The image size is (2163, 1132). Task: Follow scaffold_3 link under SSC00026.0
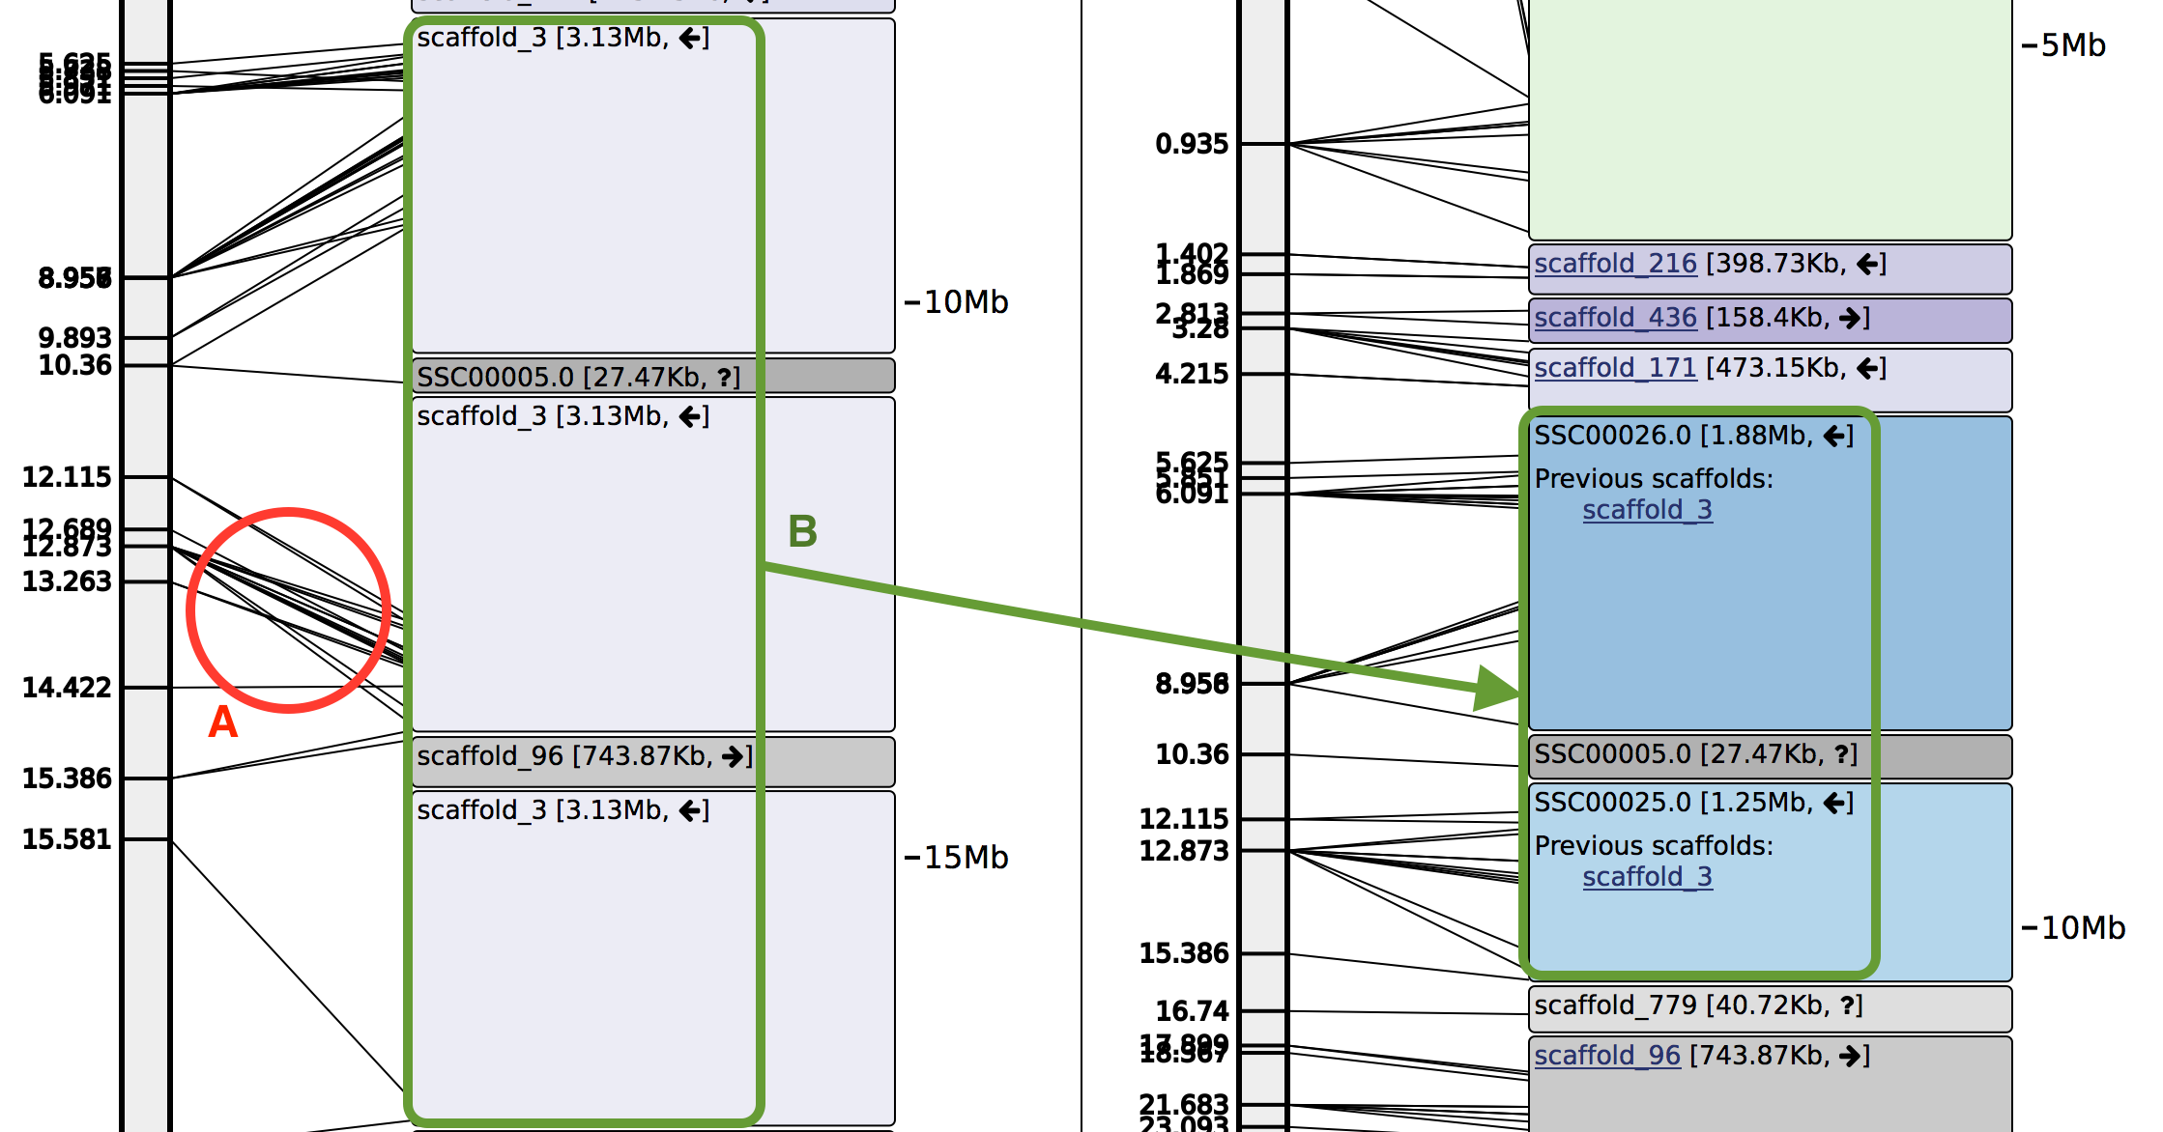(1647, 510)
